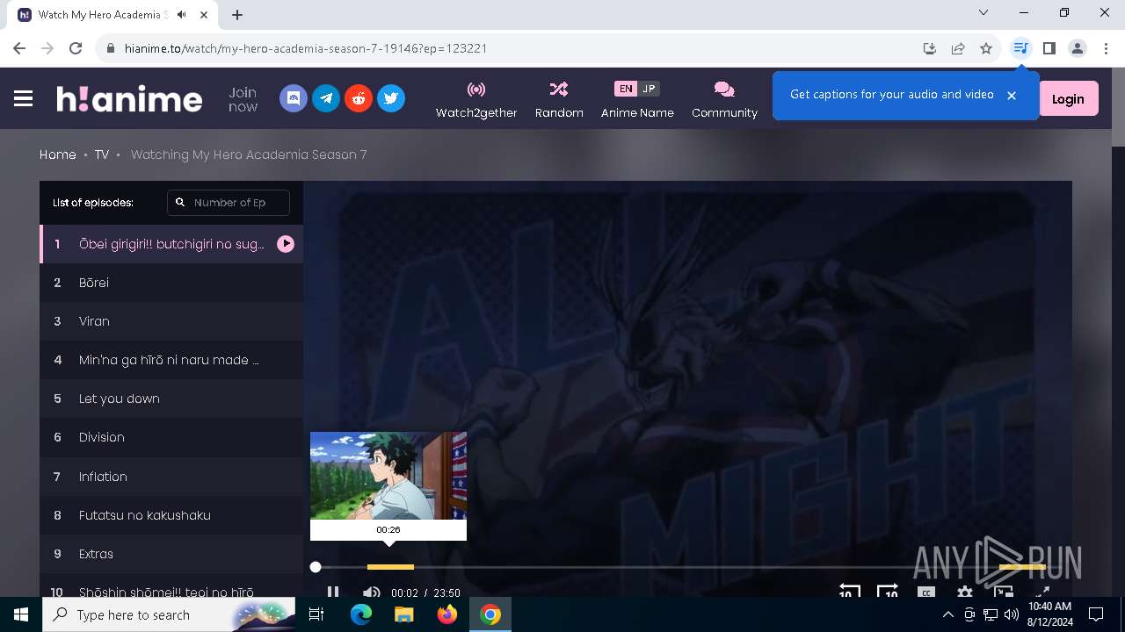Click the taskbar search box
The height and width of the screenshot is (632, 1125).
click(169, 614)
